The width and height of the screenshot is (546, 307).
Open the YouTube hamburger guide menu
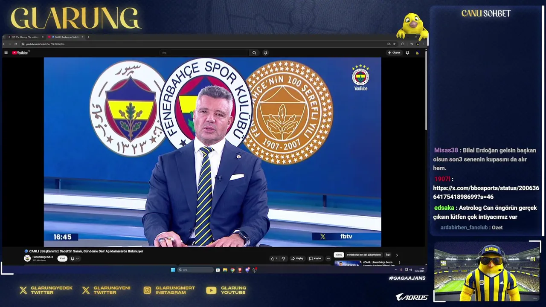pos(6,53)
